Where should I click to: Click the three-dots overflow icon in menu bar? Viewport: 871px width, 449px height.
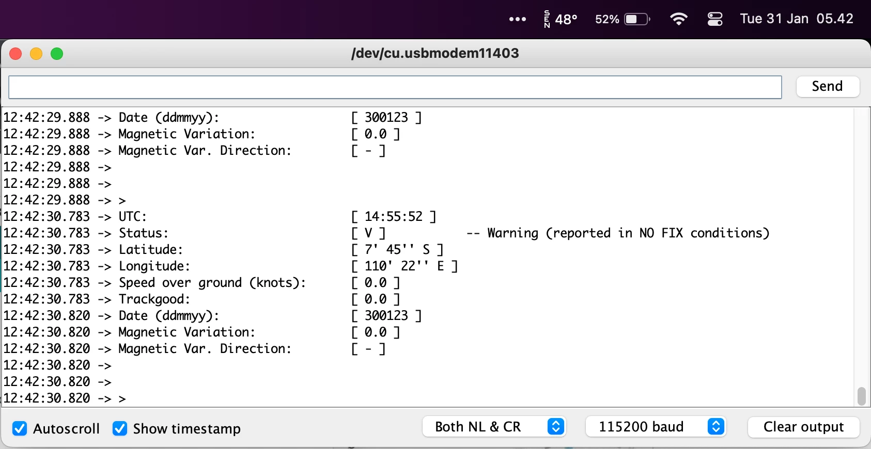(x=517, y=19)
